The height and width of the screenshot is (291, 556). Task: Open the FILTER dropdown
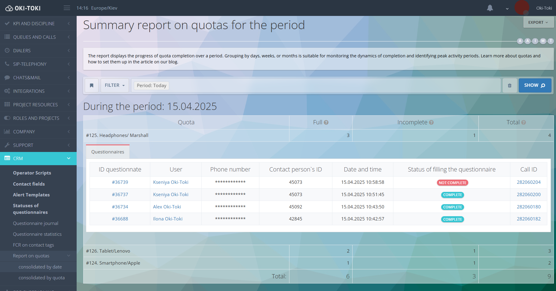click(115, 86)
